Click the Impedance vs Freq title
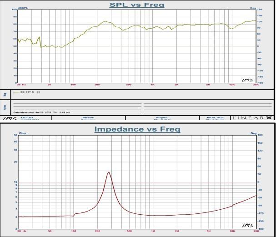Viewport: 276px width, 237px height. click(x=137, y=130)
